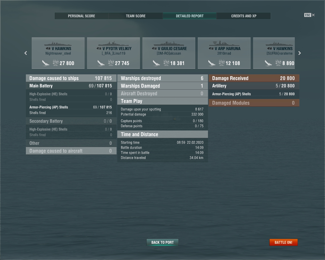The image size is (325, 260).
Task: Click the Giulio Cesare ship silhouette
Action: [169, 43]
